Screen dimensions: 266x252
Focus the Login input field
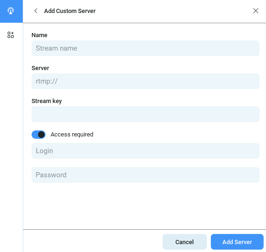(x=145, y=151)
